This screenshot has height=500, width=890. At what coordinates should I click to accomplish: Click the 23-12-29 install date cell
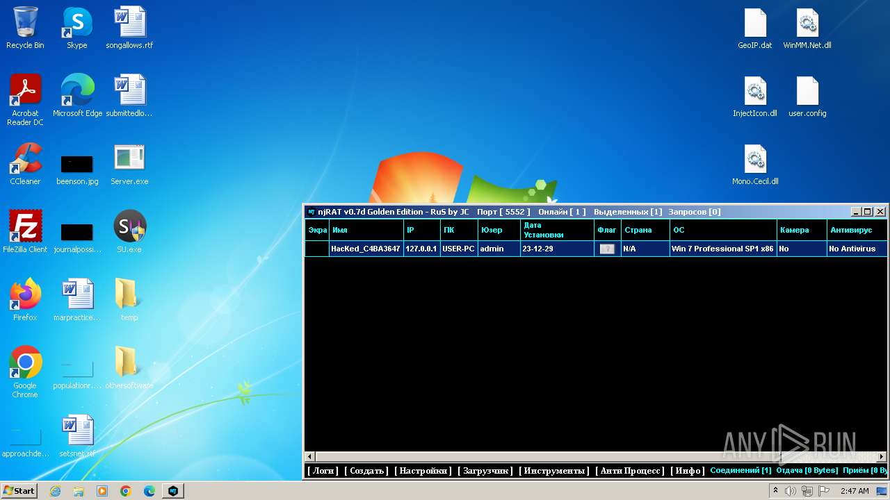(x=557, y=249)
